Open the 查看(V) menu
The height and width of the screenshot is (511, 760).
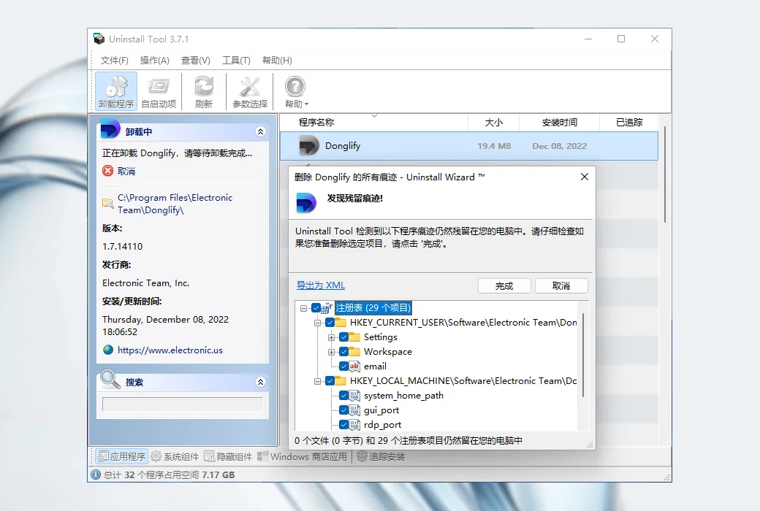pos(195,60)
